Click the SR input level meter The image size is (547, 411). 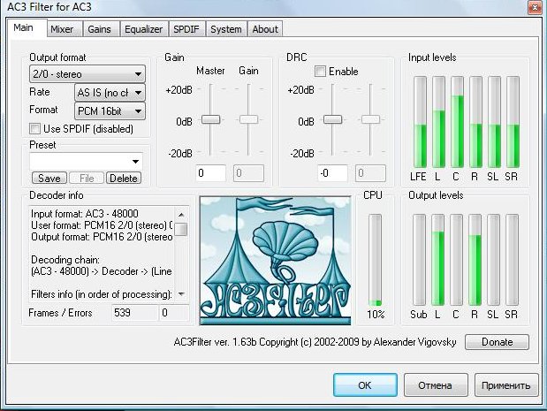tap(513, 122)
